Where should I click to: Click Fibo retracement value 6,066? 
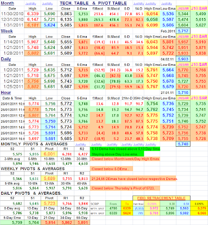199,213
